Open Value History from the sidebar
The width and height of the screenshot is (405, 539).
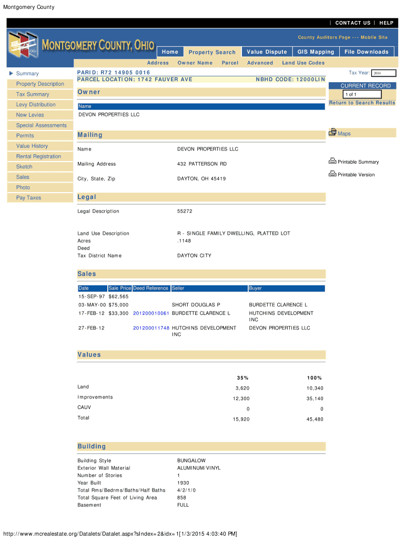[x=32, y=146]
